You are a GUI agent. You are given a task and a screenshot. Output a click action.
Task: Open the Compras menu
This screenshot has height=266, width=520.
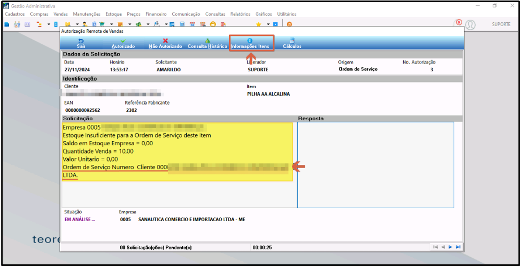(39, 14)
